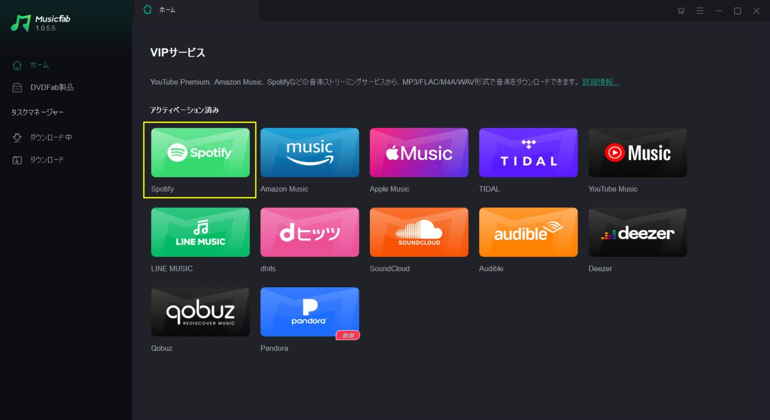Click the ダウンロード downloaded icon
This screenshot has height=420, width=770.
17,160
